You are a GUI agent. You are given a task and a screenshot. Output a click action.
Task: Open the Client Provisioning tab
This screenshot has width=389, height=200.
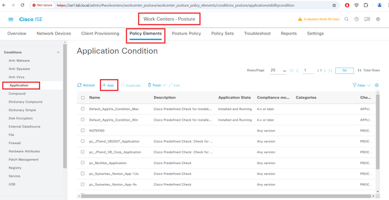pyautogui.click(x=100, y=33)
